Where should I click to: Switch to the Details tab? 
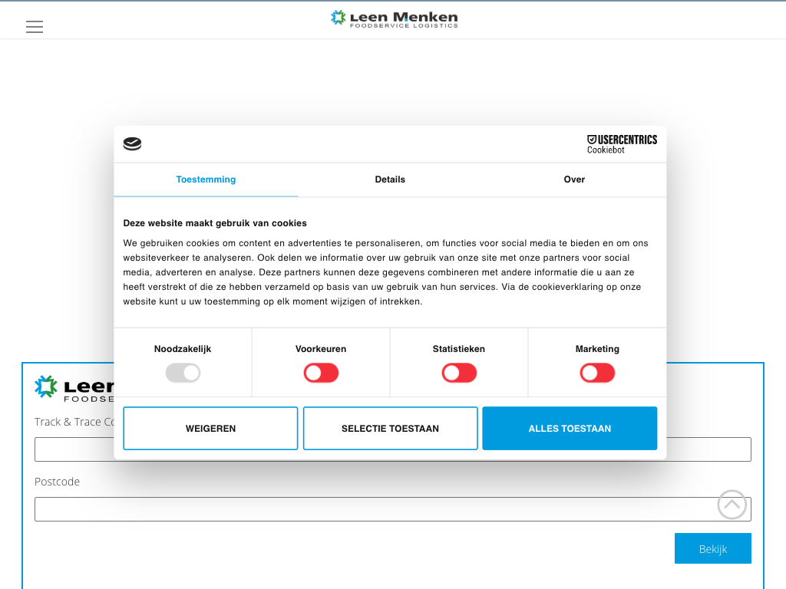tap(390, 179)
